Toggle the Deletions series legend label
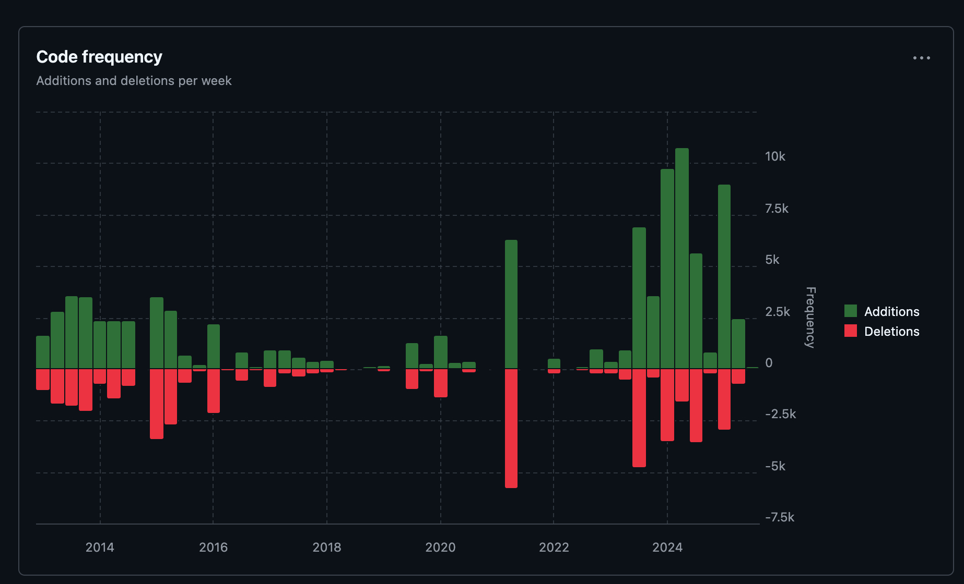The height and width of the screenshot is (584, 964). 891,332
